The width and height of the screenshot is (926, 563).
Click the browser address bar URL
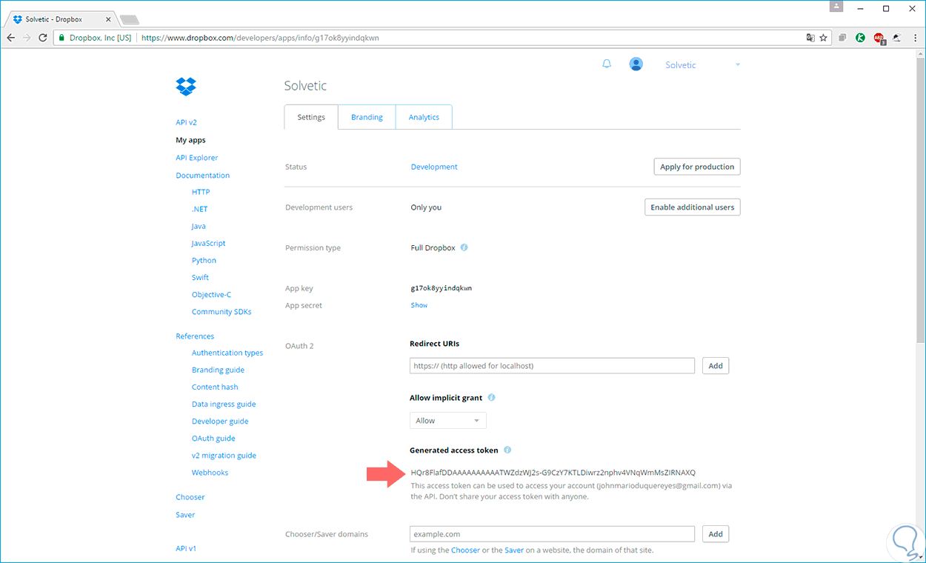click(x=260, y=37)
